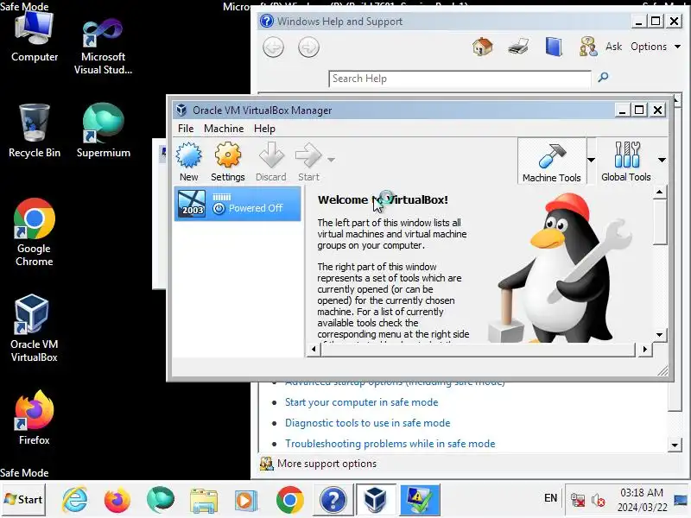Open the Global Tools dropdown arrow
The height and width of the screenshot is (518, 691).
coord(662,160)
